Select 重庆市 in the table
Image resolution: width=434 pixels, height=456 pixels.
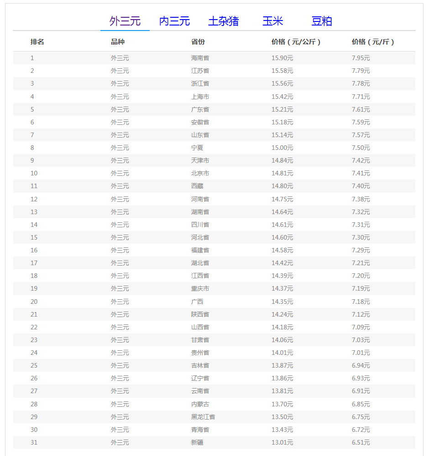click(x=200, y=289)
